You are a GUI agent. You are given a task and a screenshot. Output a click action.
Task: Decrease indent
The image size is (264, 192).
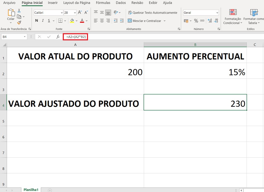116,21
